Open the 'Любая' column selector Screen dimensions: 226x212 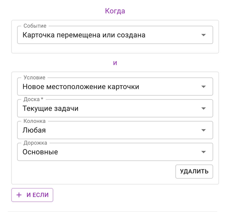tap(115, 130)
